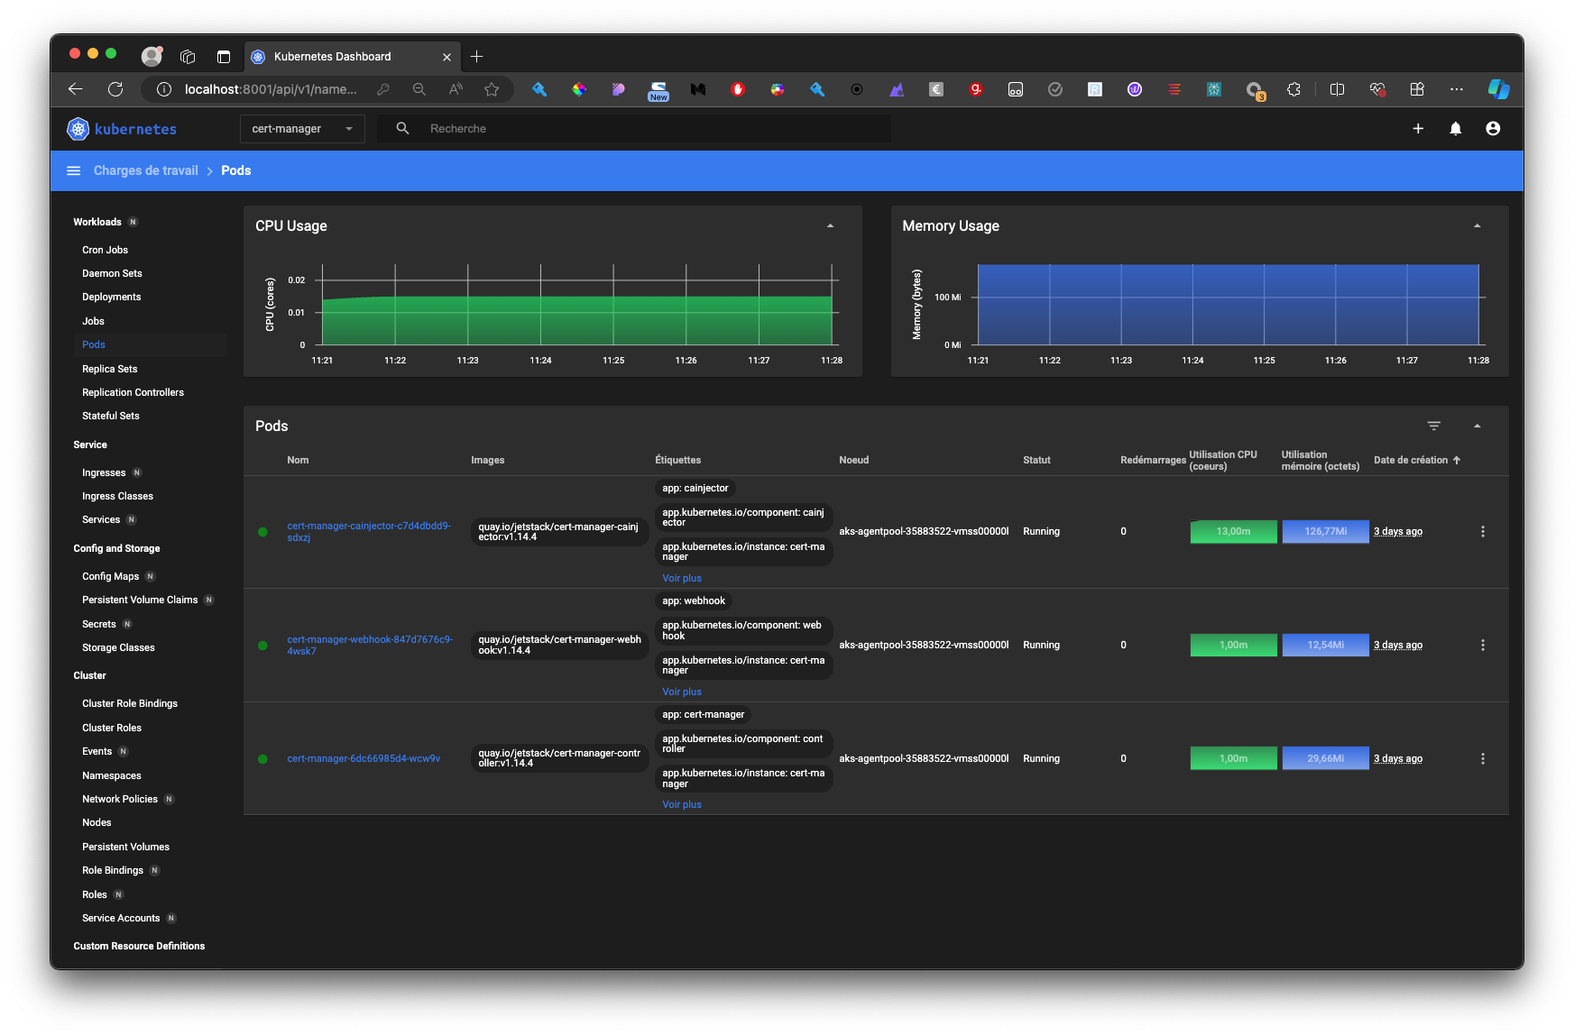
Task: Click the create new resource plus icon
Action: click(x=1418, y=129)
